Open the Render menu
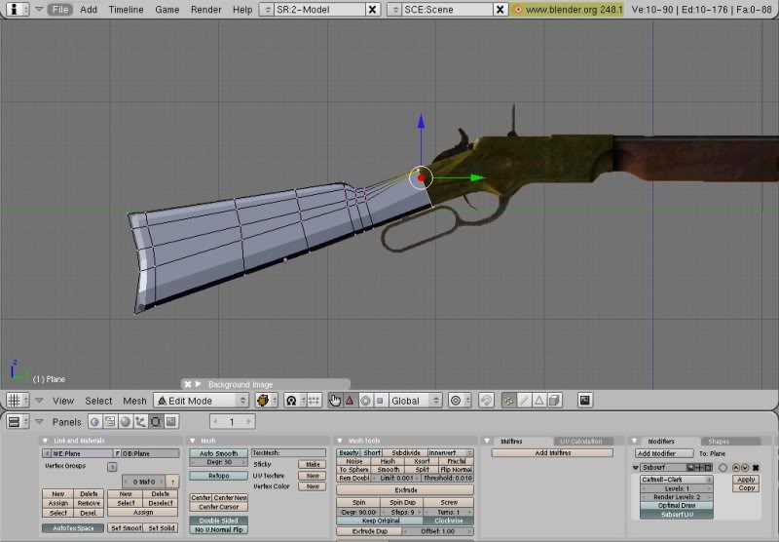 [x=206, y=10]
